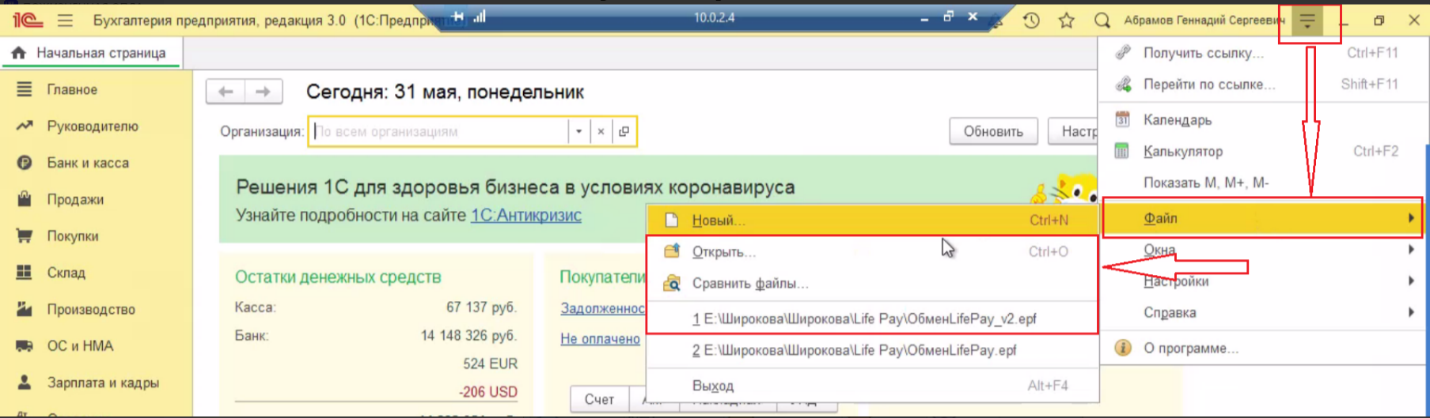Click the Счет button
The height and width of the screenshot is (418, 1430).
599,400
